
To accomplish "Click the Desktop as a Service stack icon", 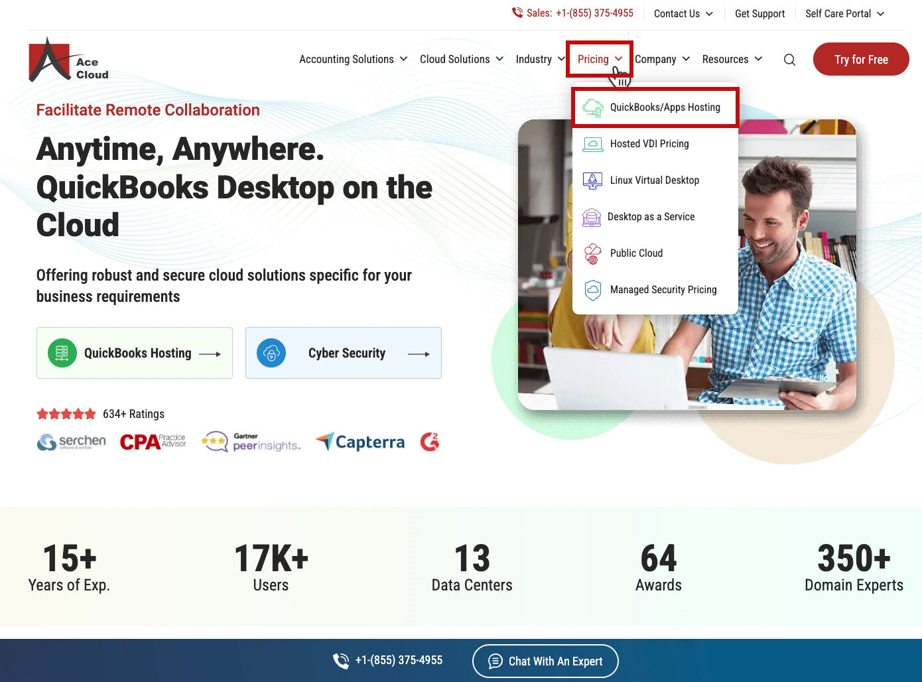I will 592,217.
